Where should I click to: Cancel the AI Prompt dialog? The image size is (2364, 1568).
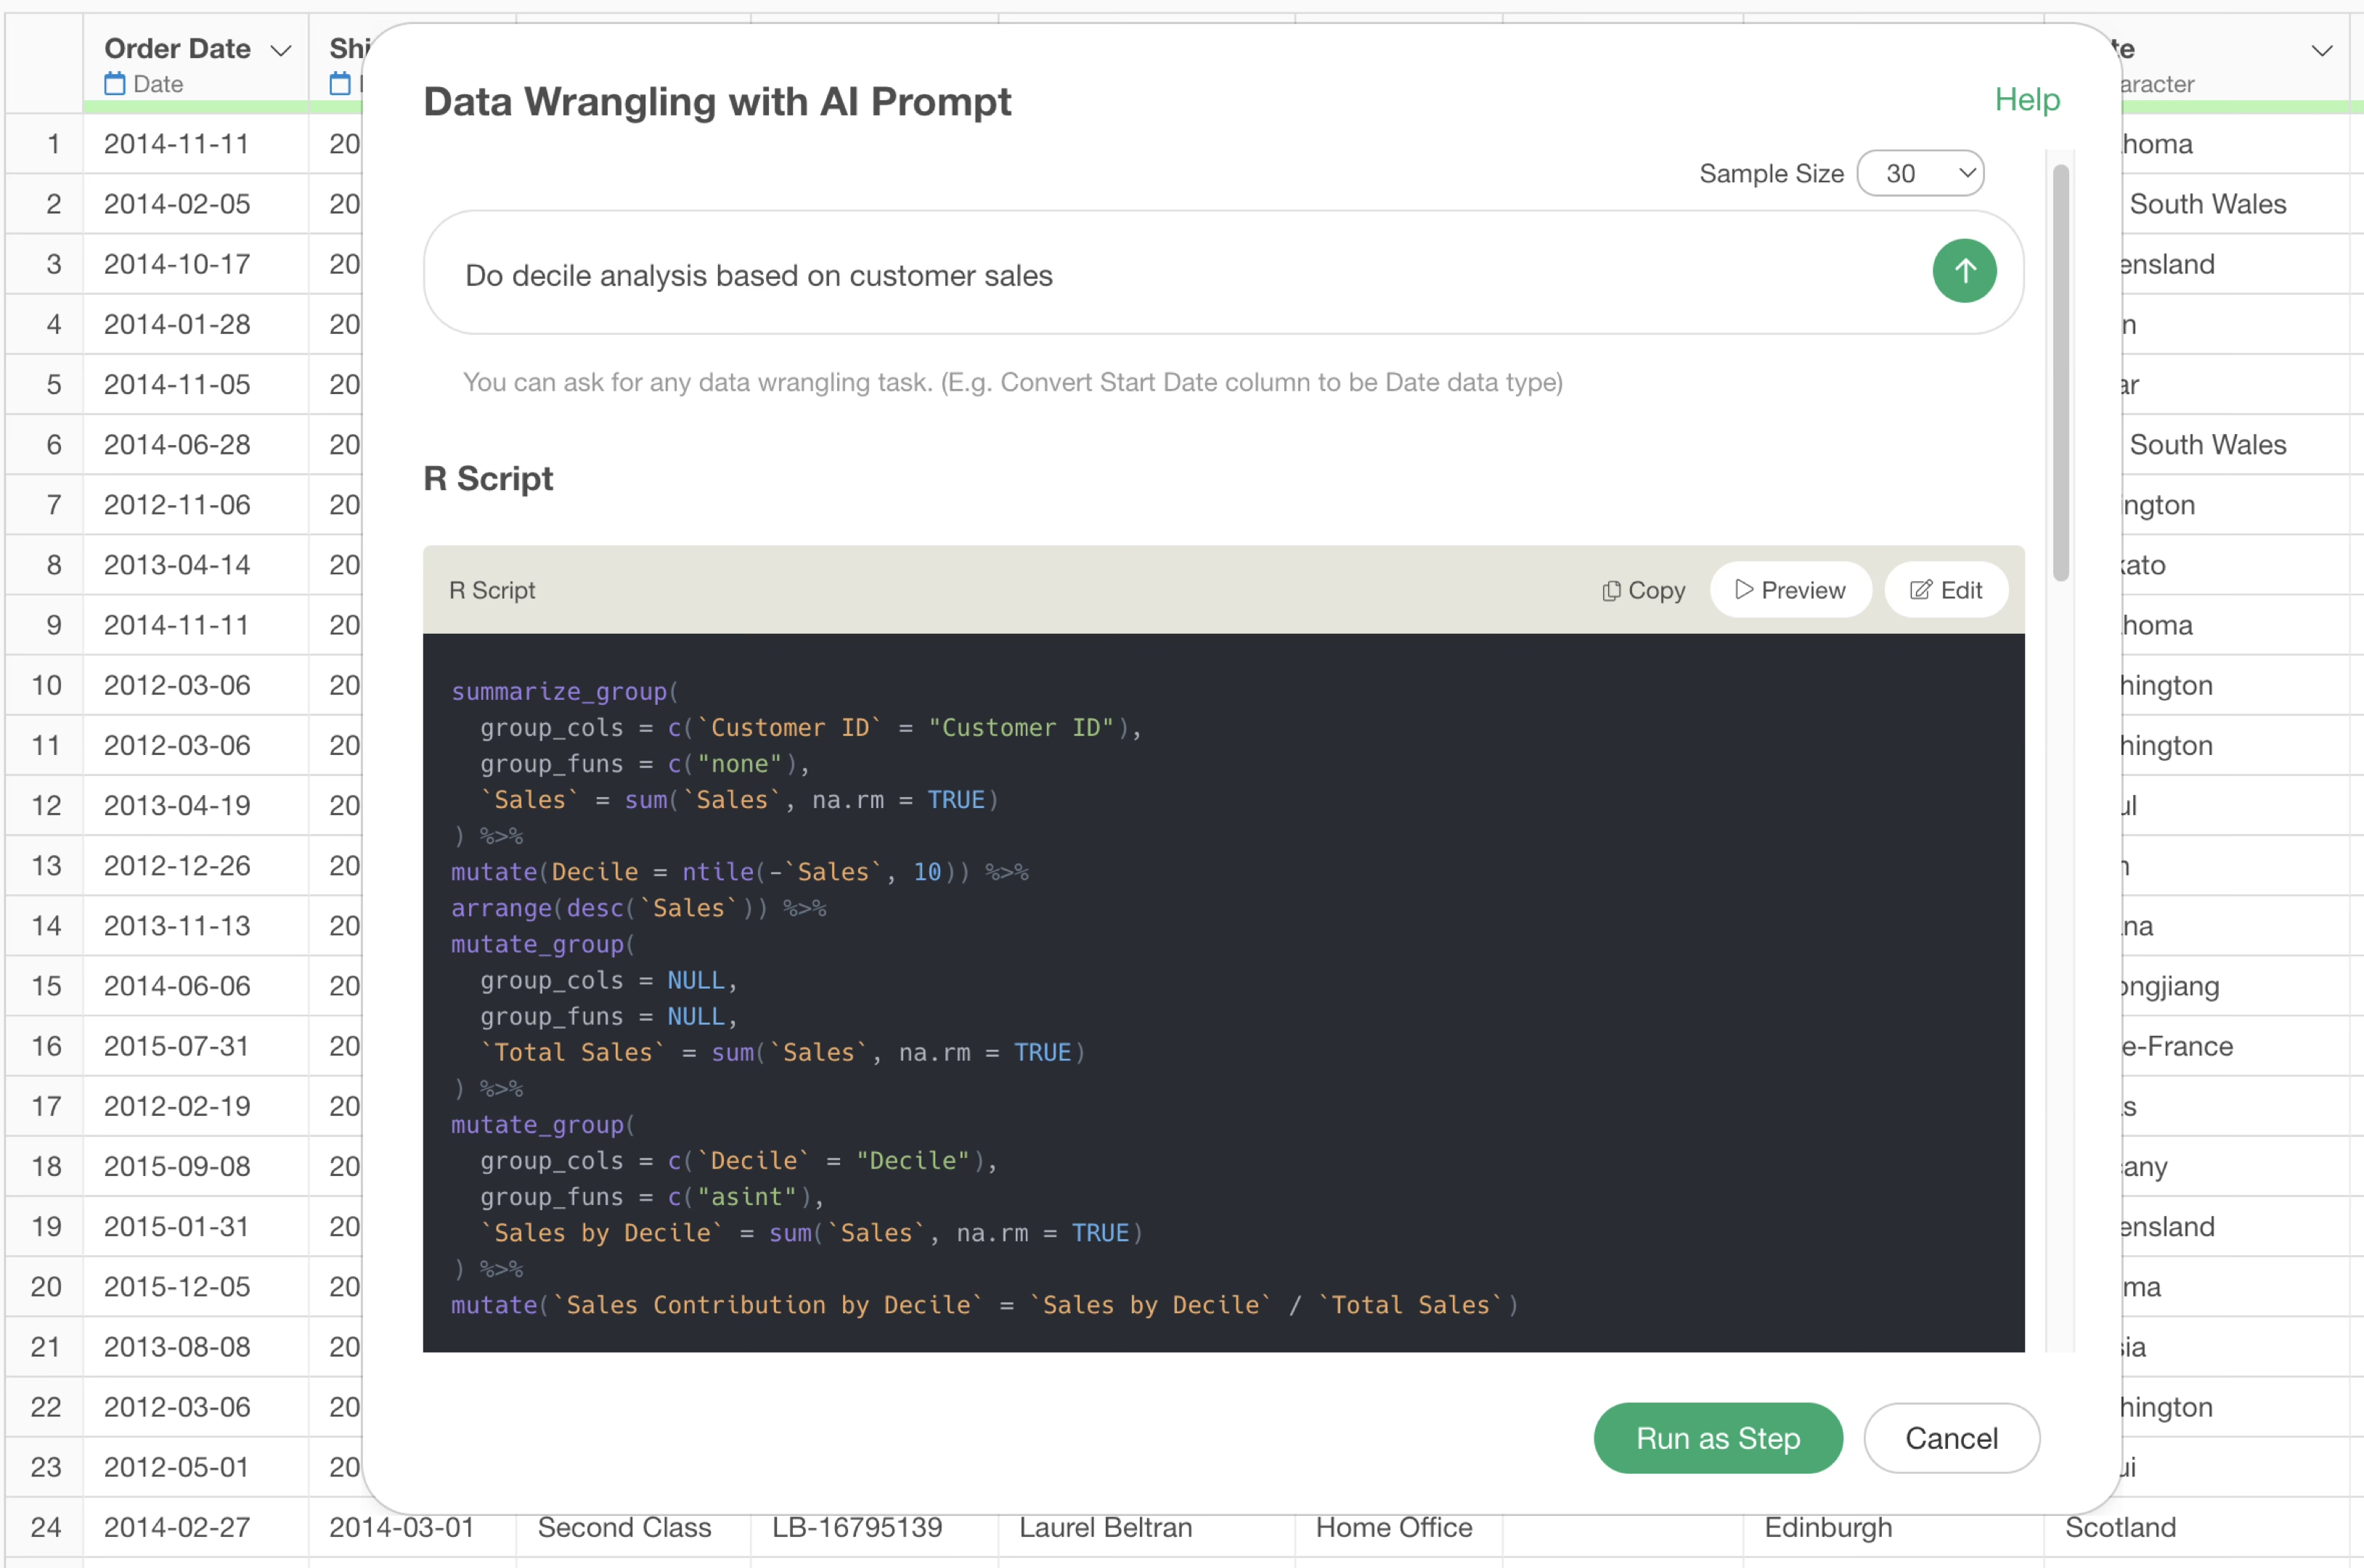(x=1951, y=1438)
